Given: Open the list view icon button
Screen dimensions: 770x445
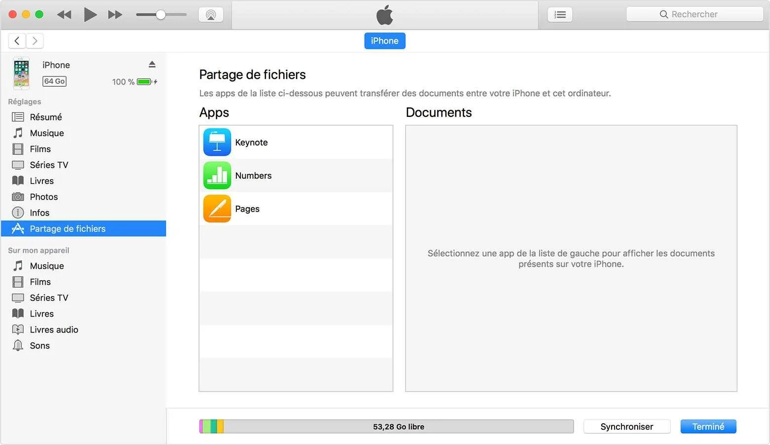Looking at the screenshot, I should tap(560, 14).
